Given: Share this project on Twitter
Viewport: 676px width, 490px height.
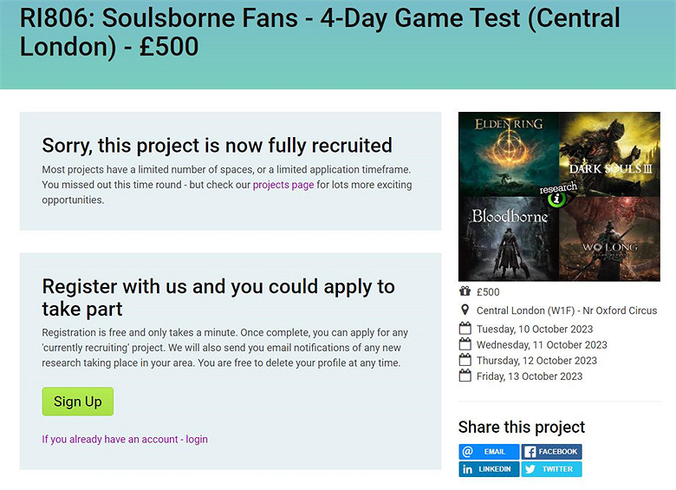Looking at the screenshot, I should coord(552,469).
